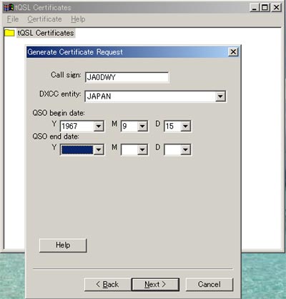This screenshot has width=286, height=299.
Task: Maximize the tQSL Certificates window
Action: [x=265, y=8]
